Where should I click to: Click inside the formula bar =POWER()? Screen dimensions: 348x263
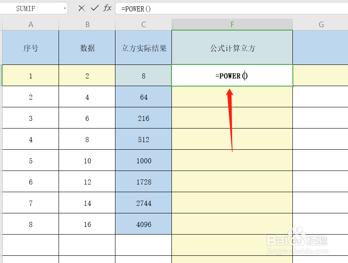pyautogui.click(x=231, y=8)
